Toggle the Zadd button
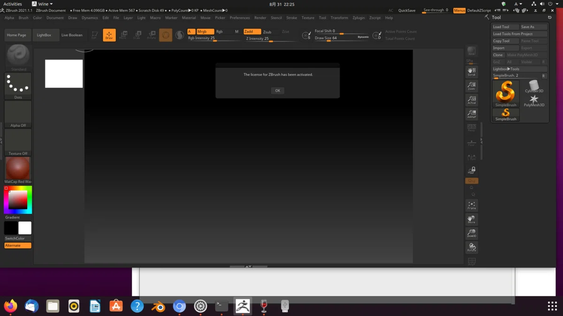563x316 pixels. (x=252, y=31)
